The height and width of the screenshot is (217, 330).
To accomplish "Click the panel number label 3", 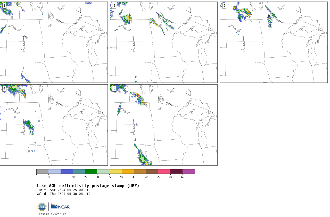I will tap(224, 6).
